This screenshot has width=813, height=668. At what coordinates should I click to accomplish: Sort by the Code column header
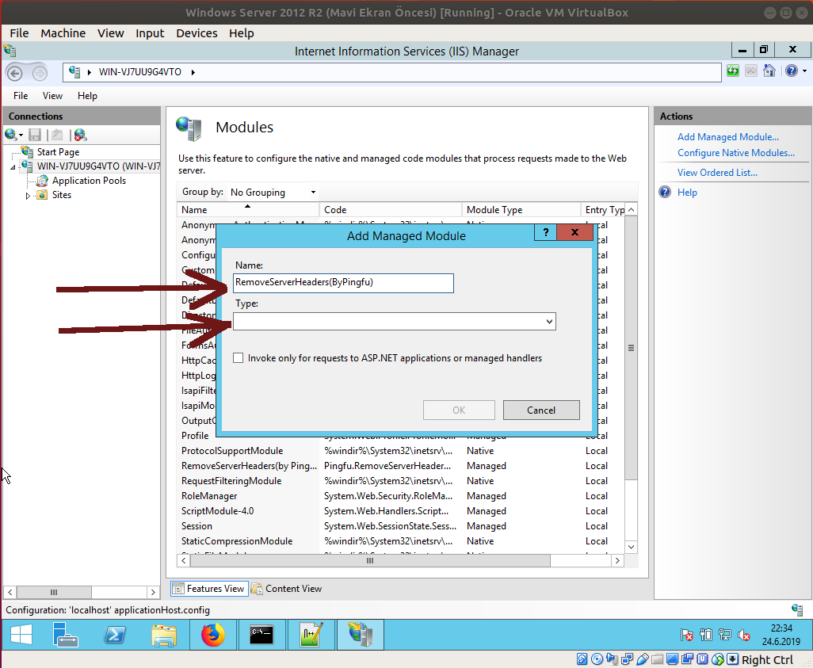[x=391, y=209]
